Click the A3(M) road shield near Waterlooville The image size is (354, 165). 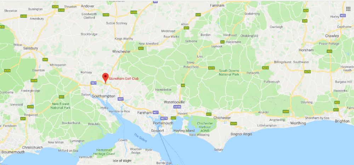177,107
